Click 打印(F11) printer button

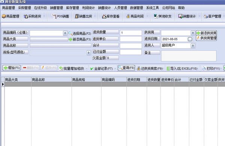click(211, 69)
